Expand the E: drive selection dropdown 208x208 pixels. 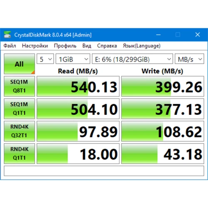pyautogui.click(x=132, y=59)
